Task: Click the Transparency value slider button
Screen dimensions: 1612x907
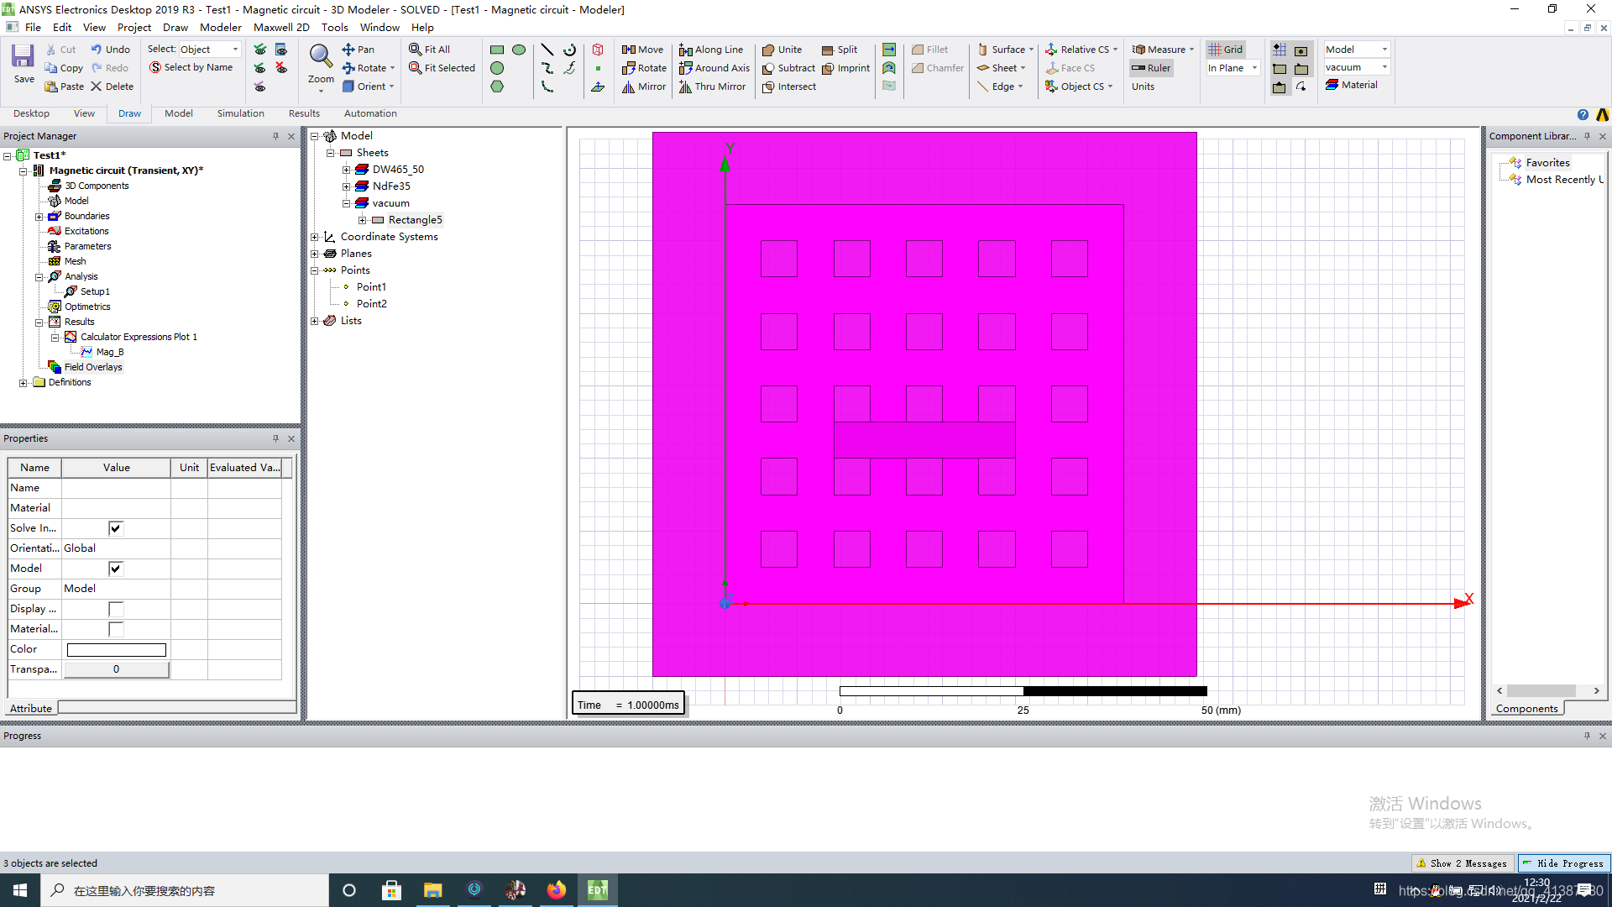Action: pyautogui.click(x=117, y=669)
